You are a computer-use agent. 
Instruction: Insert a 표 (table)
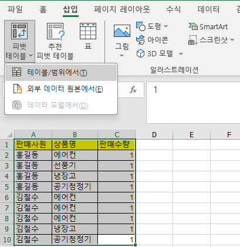[x=88, y=36]
